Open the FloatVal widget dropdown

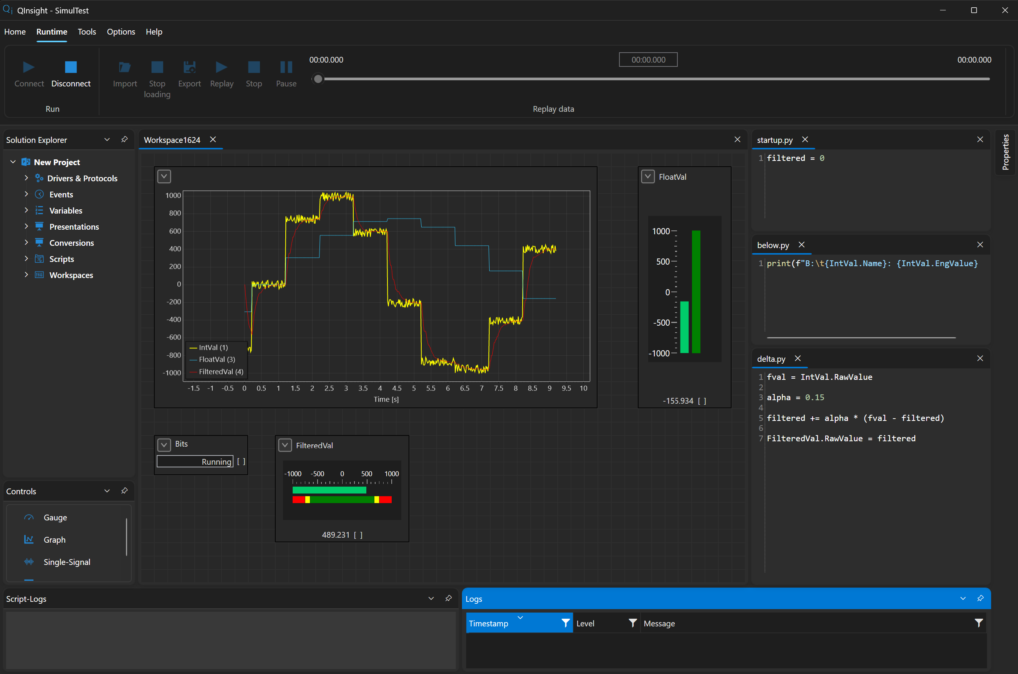648,177
